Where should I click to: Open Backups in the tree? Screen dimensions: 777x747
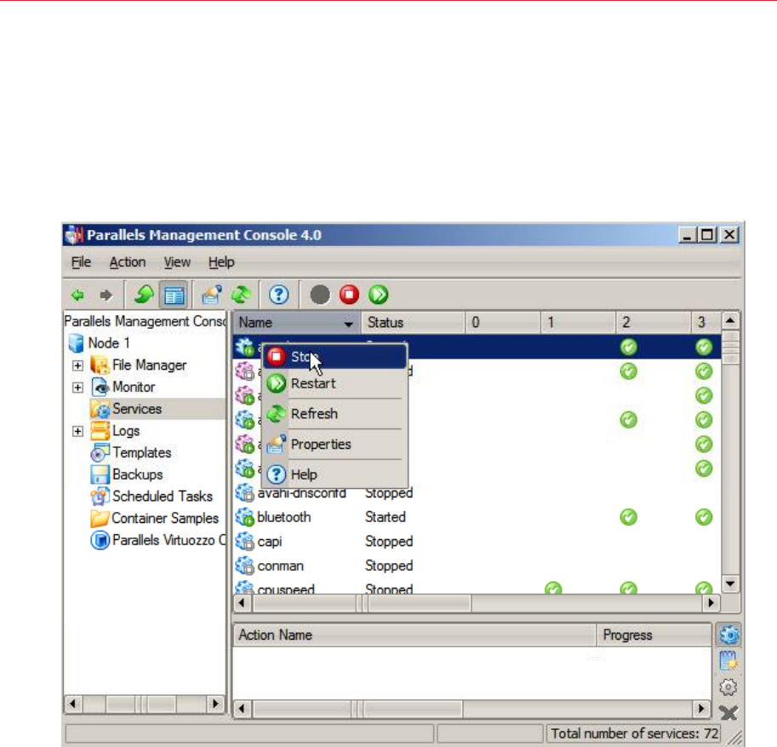(137, 474)
